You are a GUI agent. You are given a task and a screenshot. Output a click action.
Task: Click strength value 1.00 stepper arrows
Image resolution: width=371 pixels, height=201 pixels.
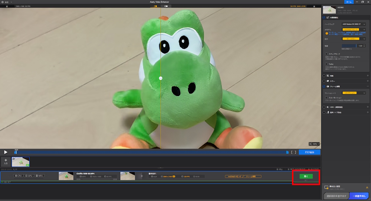tap(364, 46)
